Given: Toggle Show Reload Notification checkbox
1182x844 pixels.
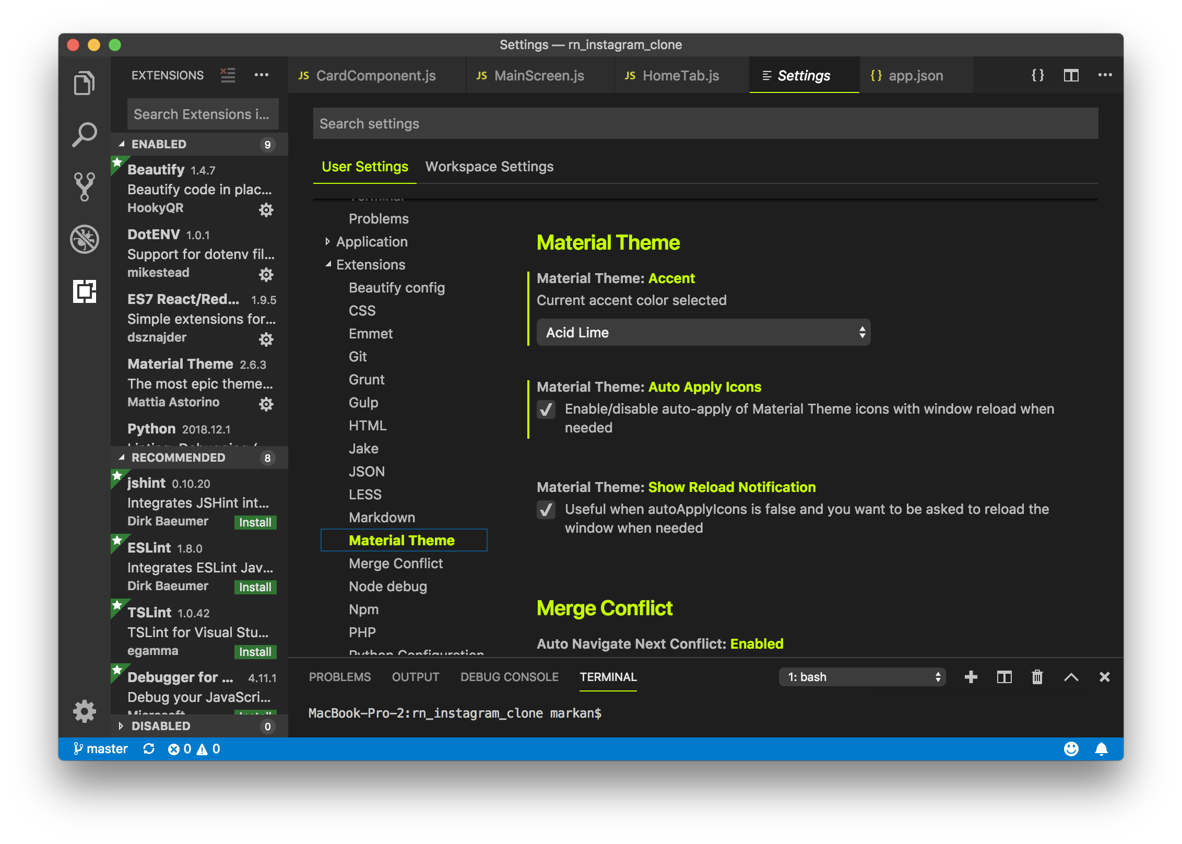Looking at the screenshot, I should pyautogui.click(x=546, y=510).
